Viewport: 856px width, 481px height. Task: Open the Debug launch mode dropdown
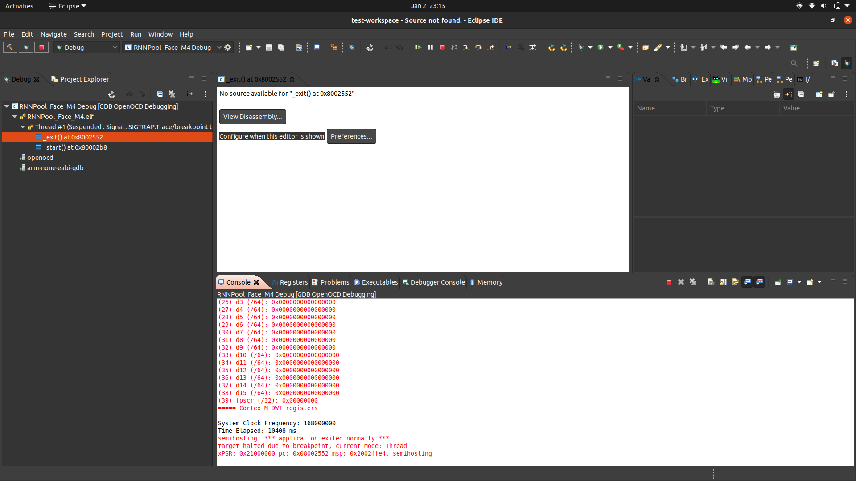[x=87, y=47]
